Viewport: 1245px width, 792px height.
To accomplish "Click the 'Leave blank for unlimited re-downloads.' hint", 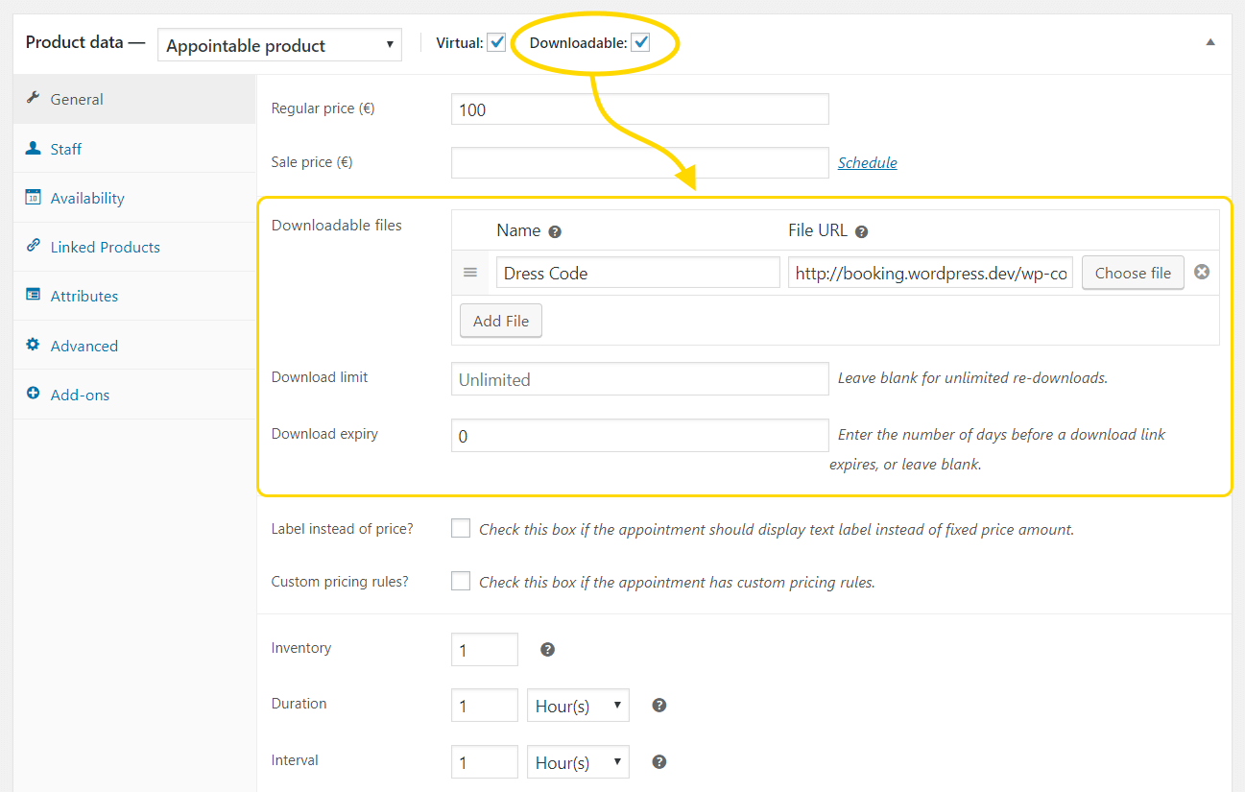I will pos(973,378).
